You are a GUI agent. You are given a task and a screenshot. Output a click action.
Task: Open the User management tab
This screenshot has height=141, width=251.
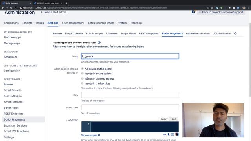click(x=73, y=23)
